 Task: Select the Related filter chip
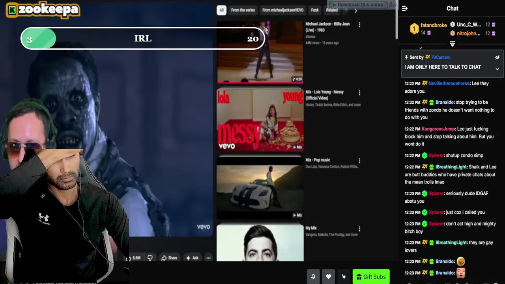pos(332,10)
